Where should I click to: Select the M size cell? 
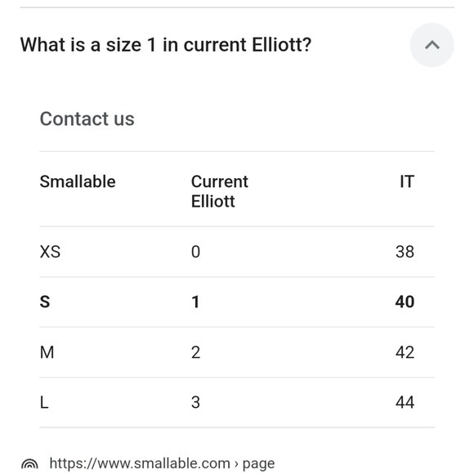point(47,352)
